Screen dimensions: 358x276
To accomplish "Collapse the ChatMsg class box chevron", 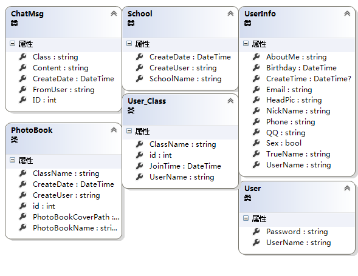I will (x=114, y=13).
